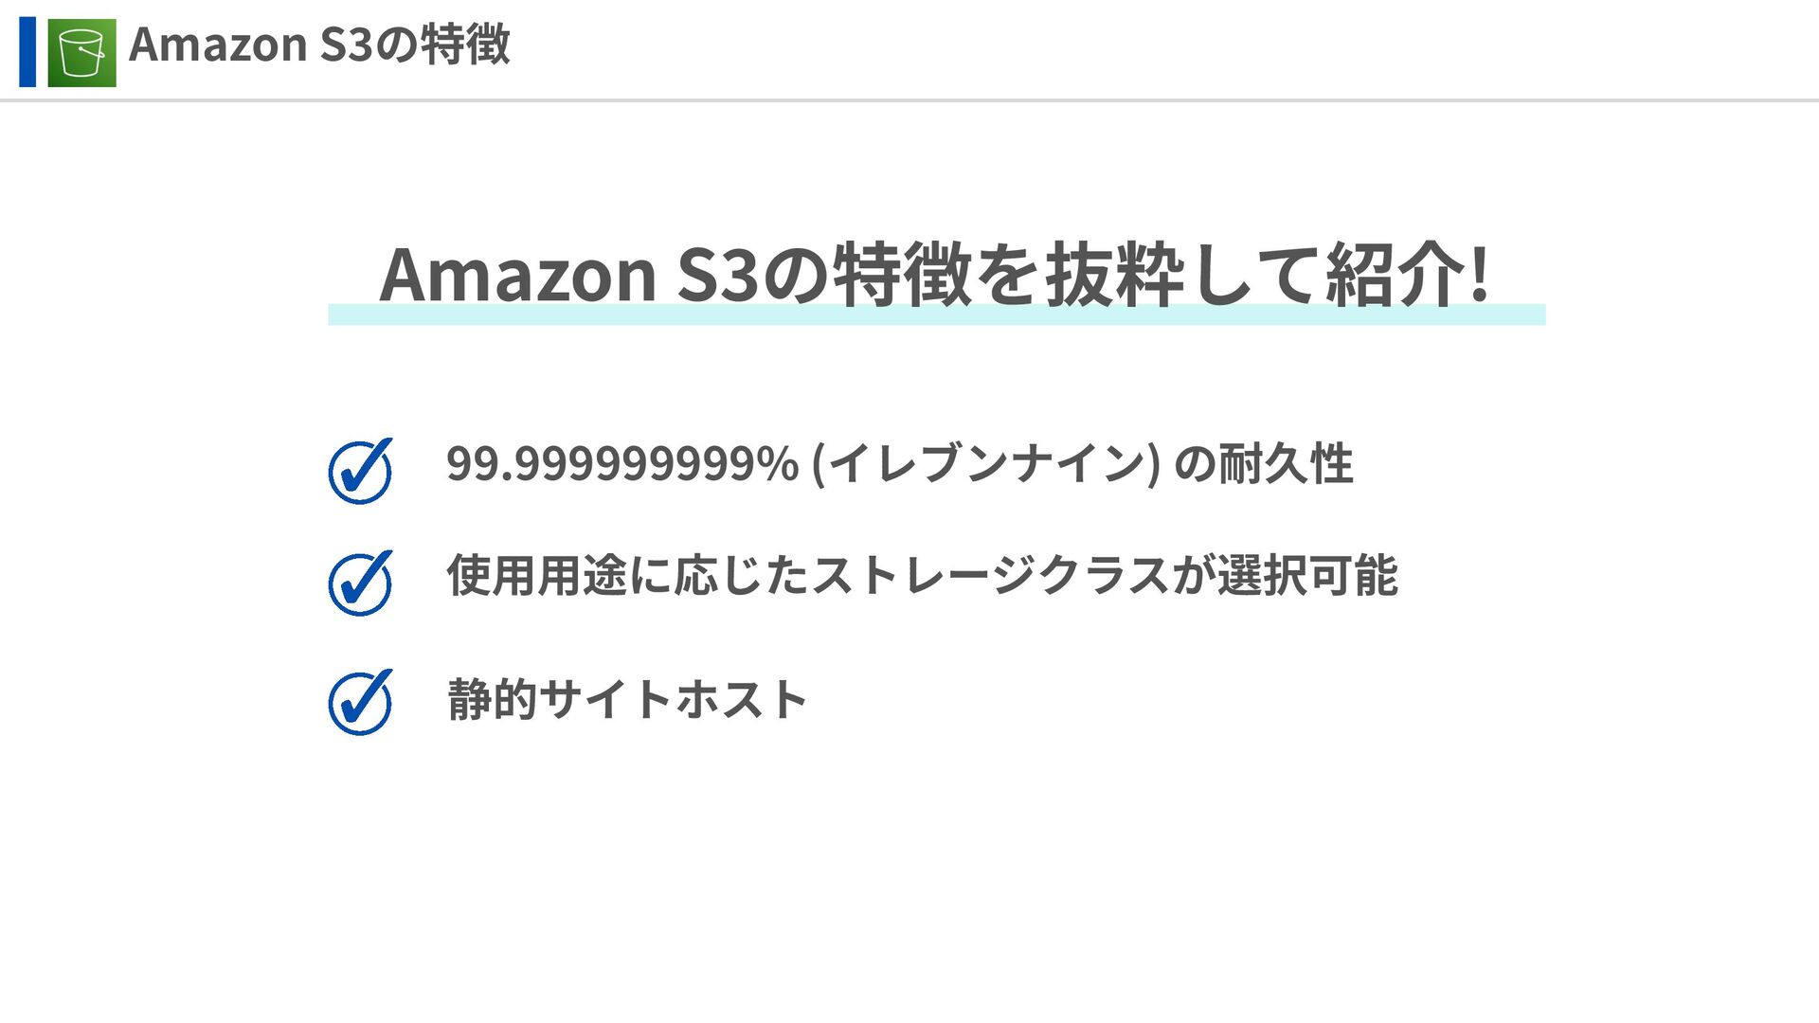Click the header title "Amazon S3の特徴"
This screenshot has width=1819, height=1023.
319,45
